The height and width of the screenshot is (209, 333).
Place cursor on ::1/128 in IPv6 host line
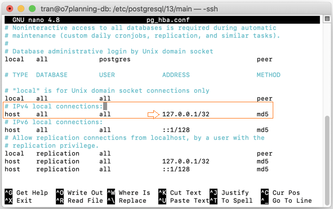176,130
